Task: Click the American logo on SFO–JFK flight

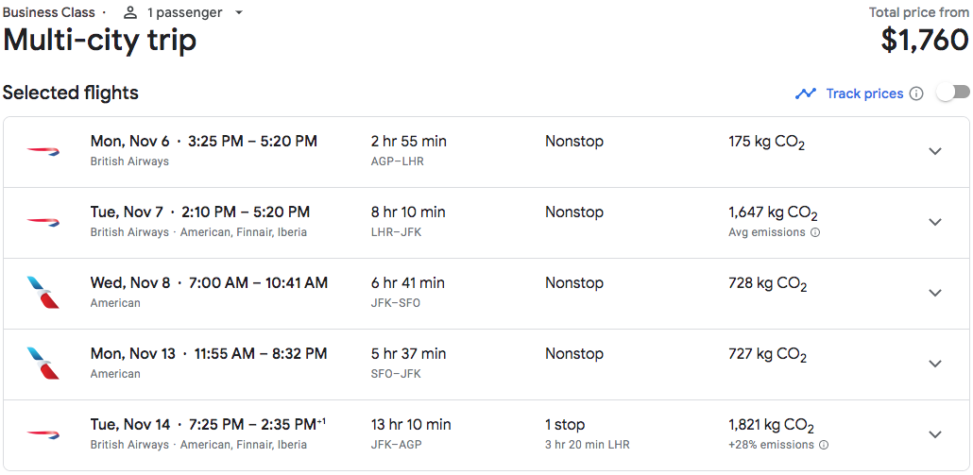Action: (x=43, y=364)
